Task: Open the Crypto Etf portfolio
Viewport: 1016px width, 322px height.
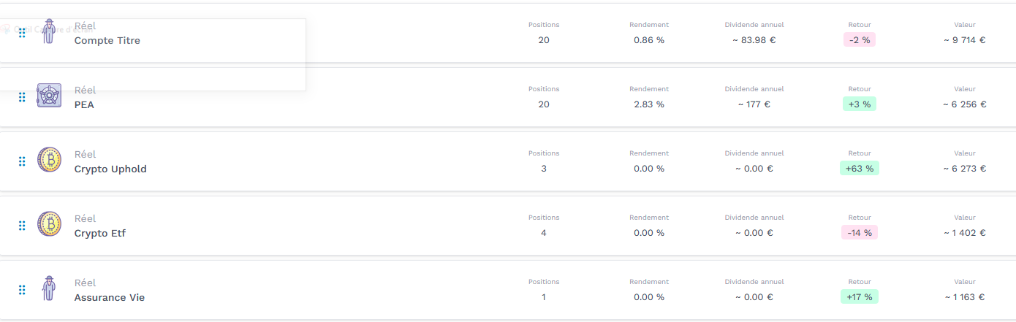Action: (100, 233)
